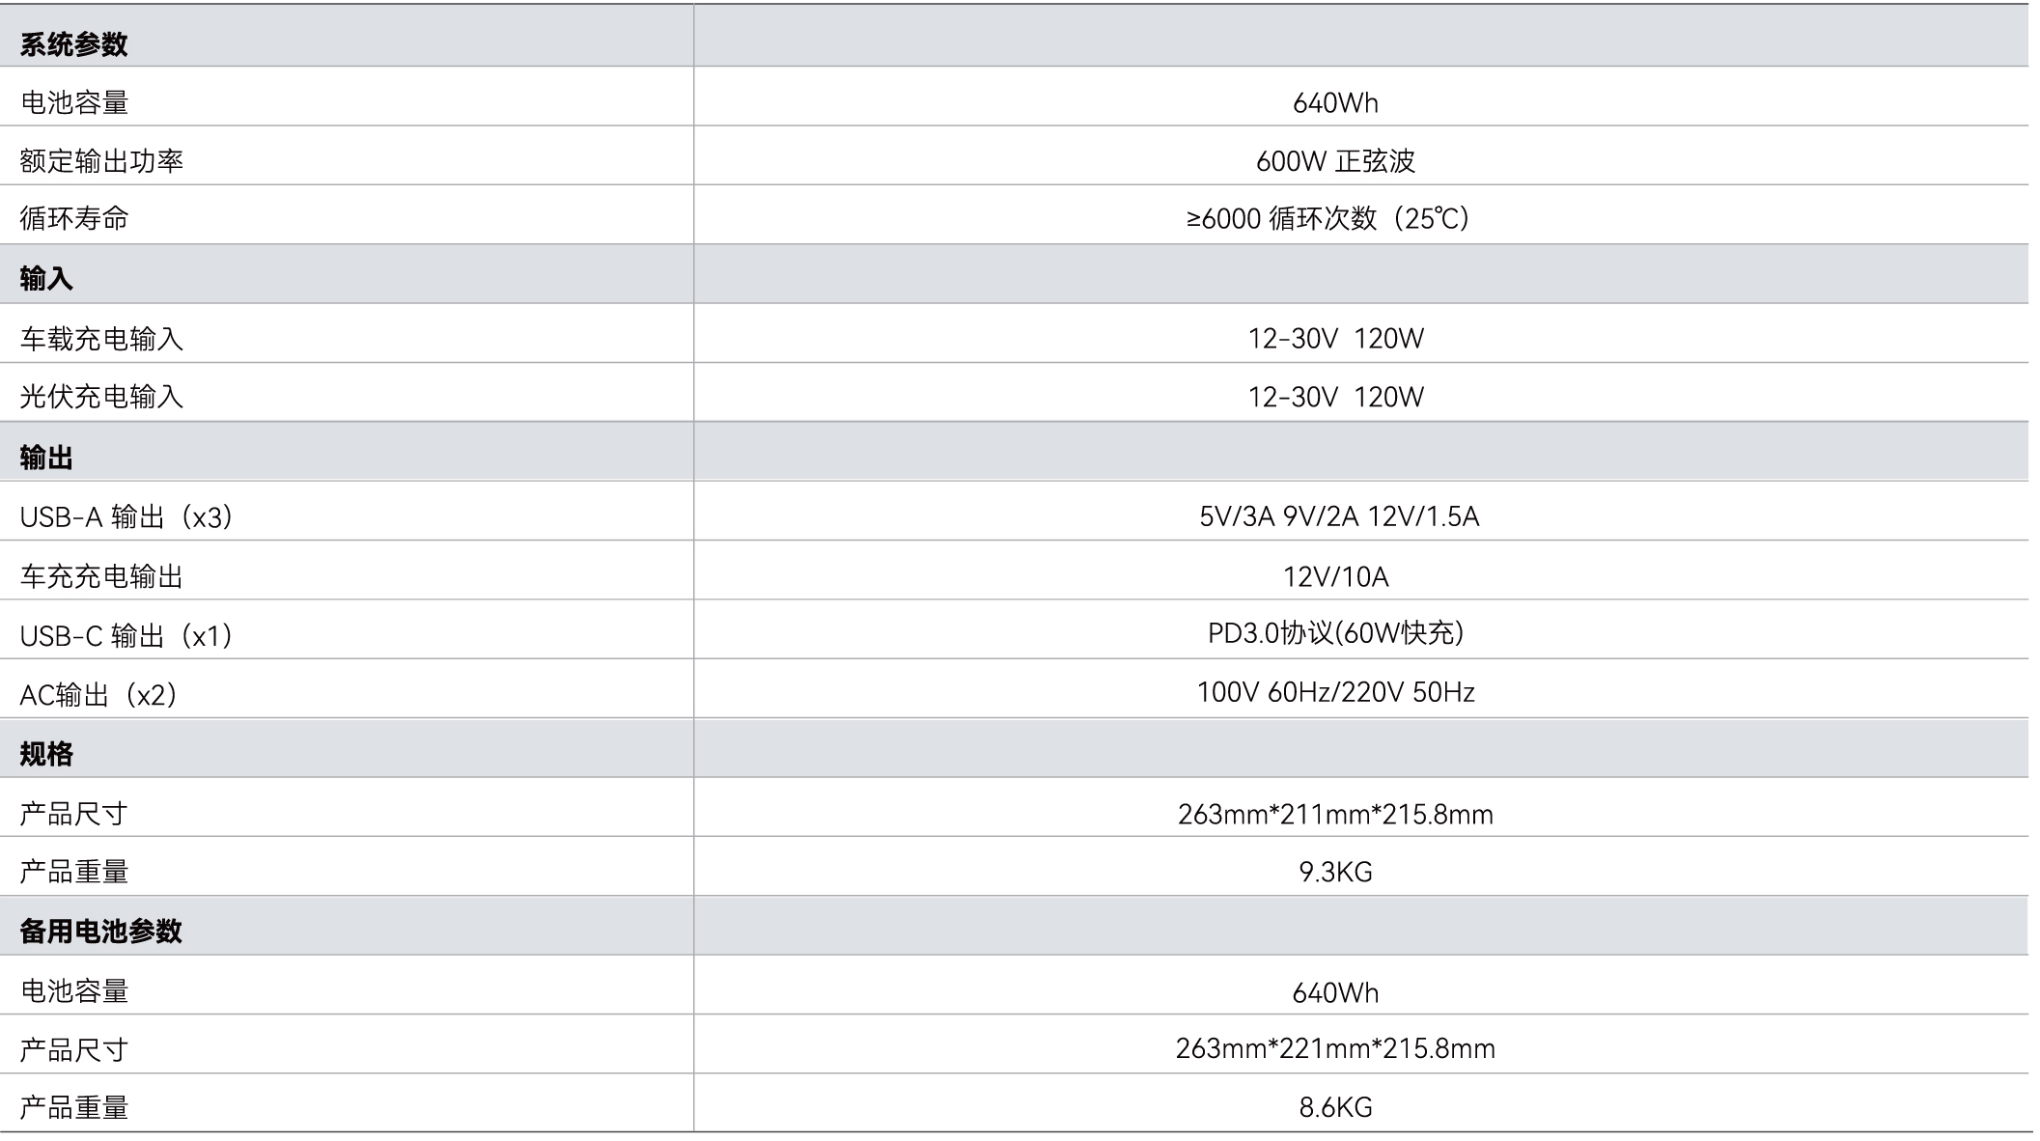Click the 系统参数 section header
The height and width of the screenshot is (1141, 2040).
73,44
